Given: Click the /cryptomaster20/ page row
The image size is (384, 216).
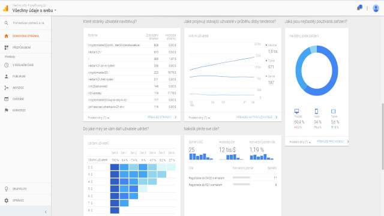Looking at the screenshot, I should click(132, 73).
